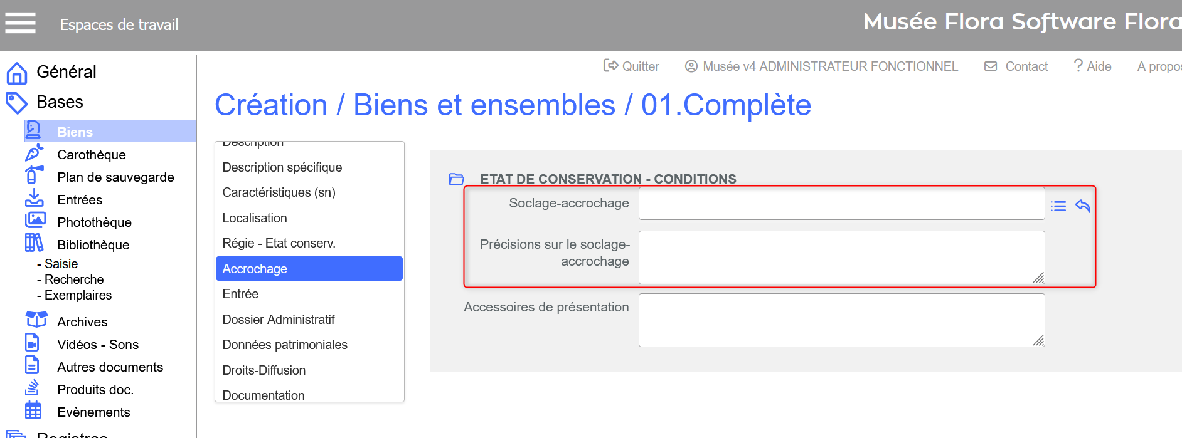The width and height of the screenshot is (1182, 438).
Task: Click the Général home icon
Action: [16, 73]
